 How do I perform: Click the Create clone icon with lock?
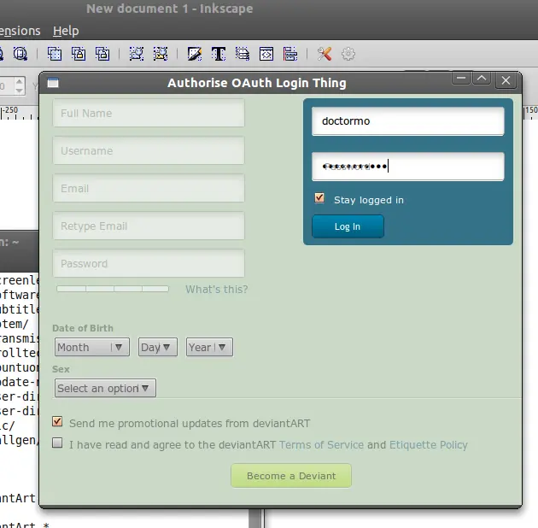pyautogui.click(x=79, y=54)
